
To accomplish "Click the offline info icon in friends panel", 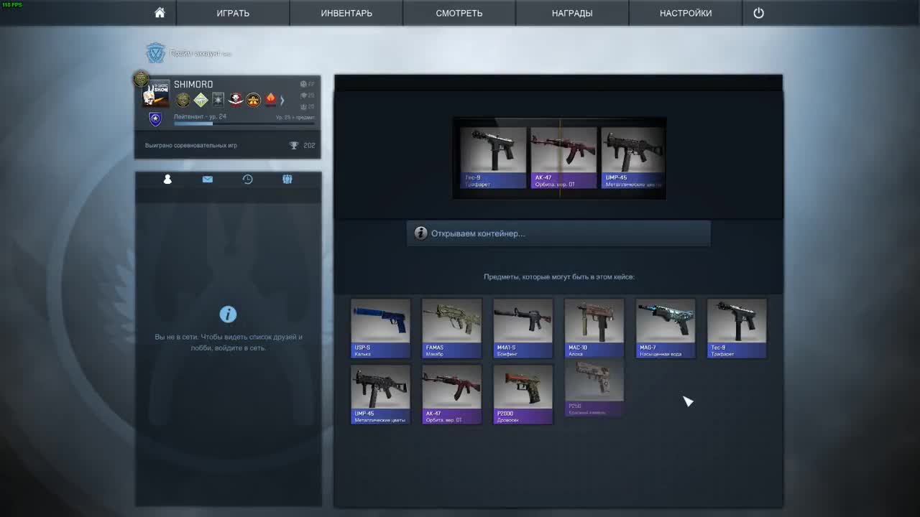I will (228, 314).
